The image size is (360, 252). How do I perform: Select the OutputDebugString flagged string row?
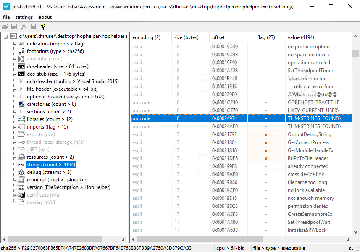click(x=309, y=134)
